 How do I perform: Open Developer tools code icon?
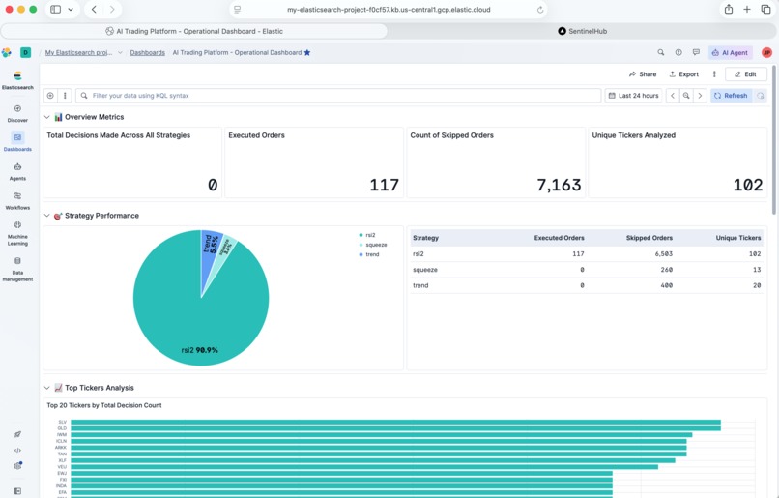click(x=17, y=451)
